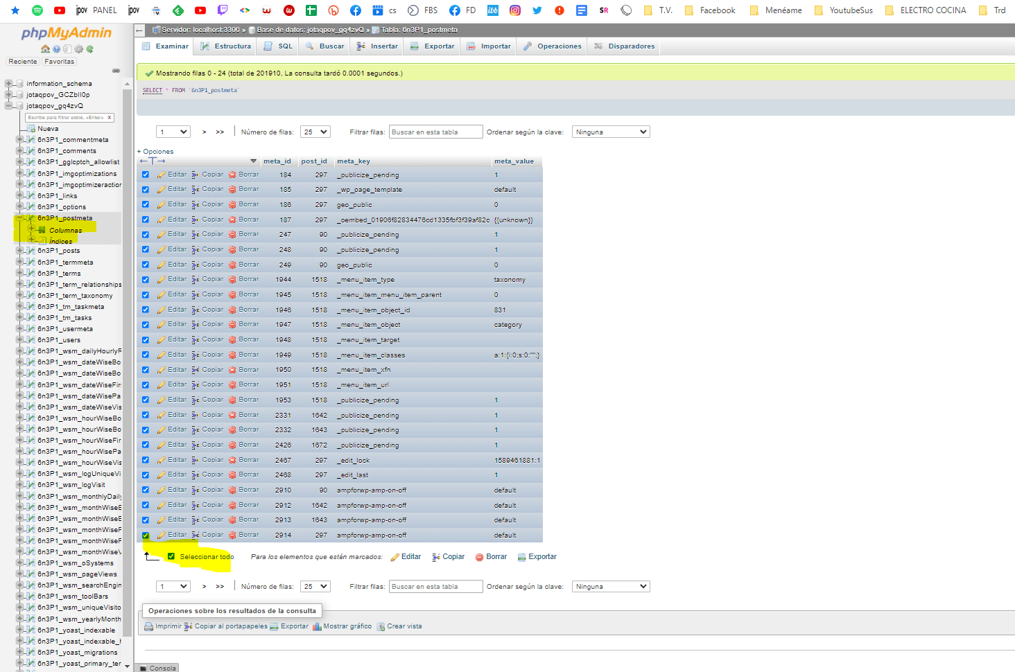Uncheck the row checkbox for meta_id 1944
Viewport: 1015px width, 672px height.
click(146, 280)
